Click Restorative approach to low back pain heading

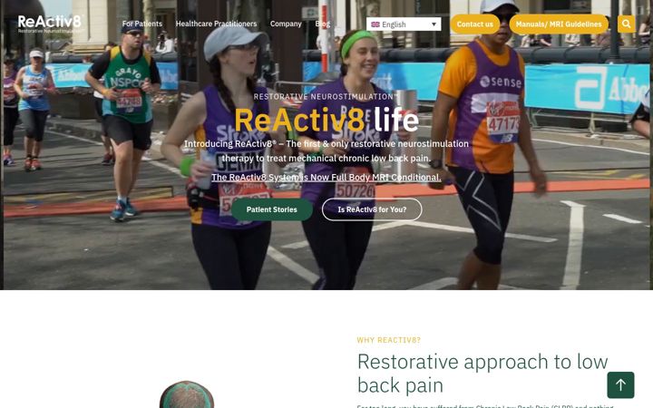(482, 373)
